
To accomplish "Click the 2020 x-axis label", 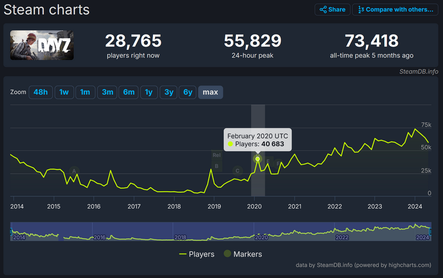I will (254, 206).
